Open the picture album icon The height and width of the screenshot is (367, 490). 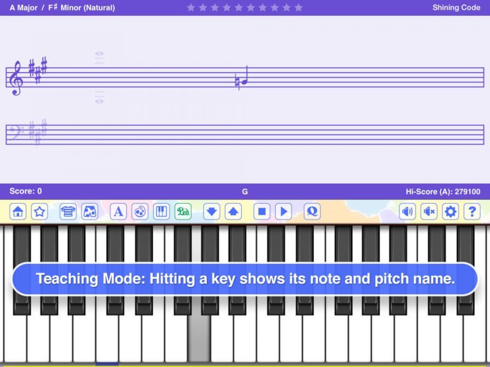coord(89,212)
